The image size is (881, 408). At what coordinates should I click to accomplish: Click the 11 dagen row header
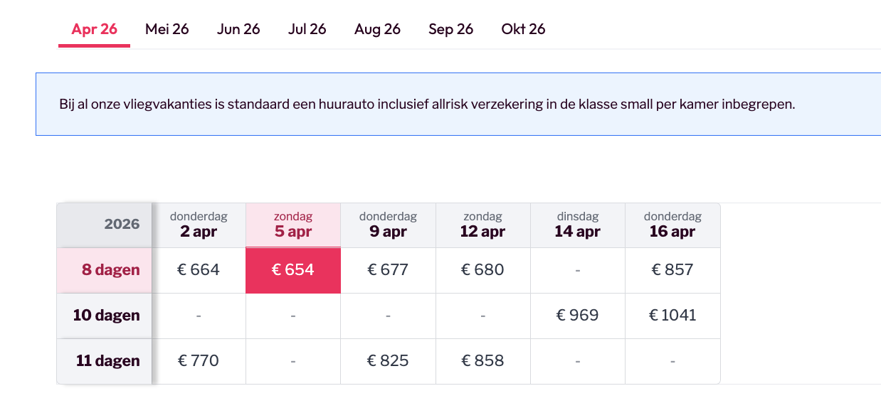click(x=105, y=361)
